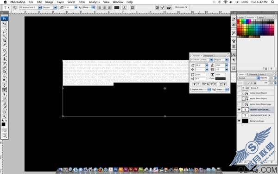Viewport: 278px width, 174px height.
Task: Open the Filter menu
Action: click(x=82, y=2)
